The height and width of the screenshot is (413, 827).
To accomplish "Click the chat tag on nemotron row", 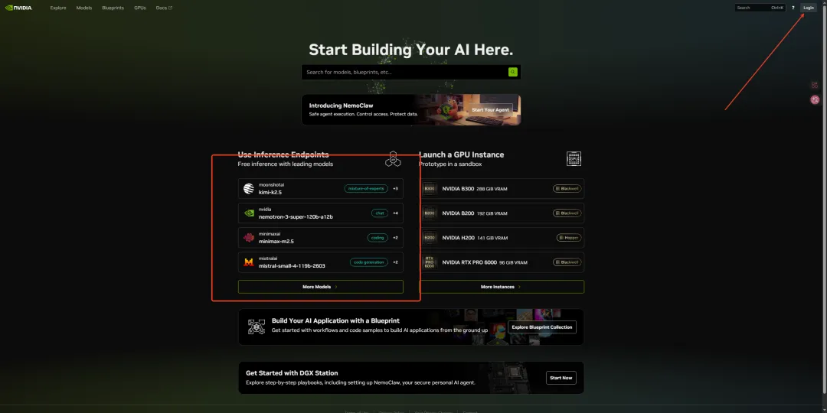I will pyautogui.click(x=380, y=213).
